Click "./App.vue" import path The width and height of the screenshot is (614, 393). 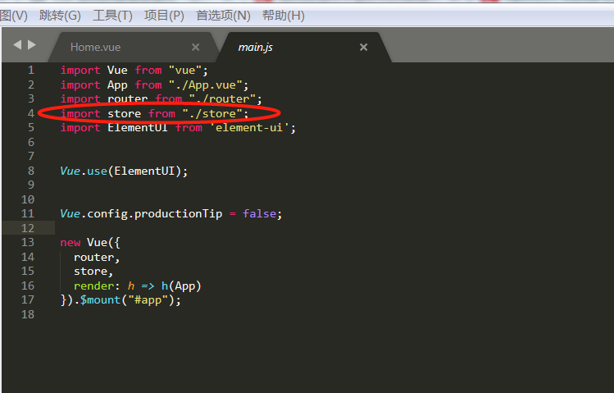(205, 85)
